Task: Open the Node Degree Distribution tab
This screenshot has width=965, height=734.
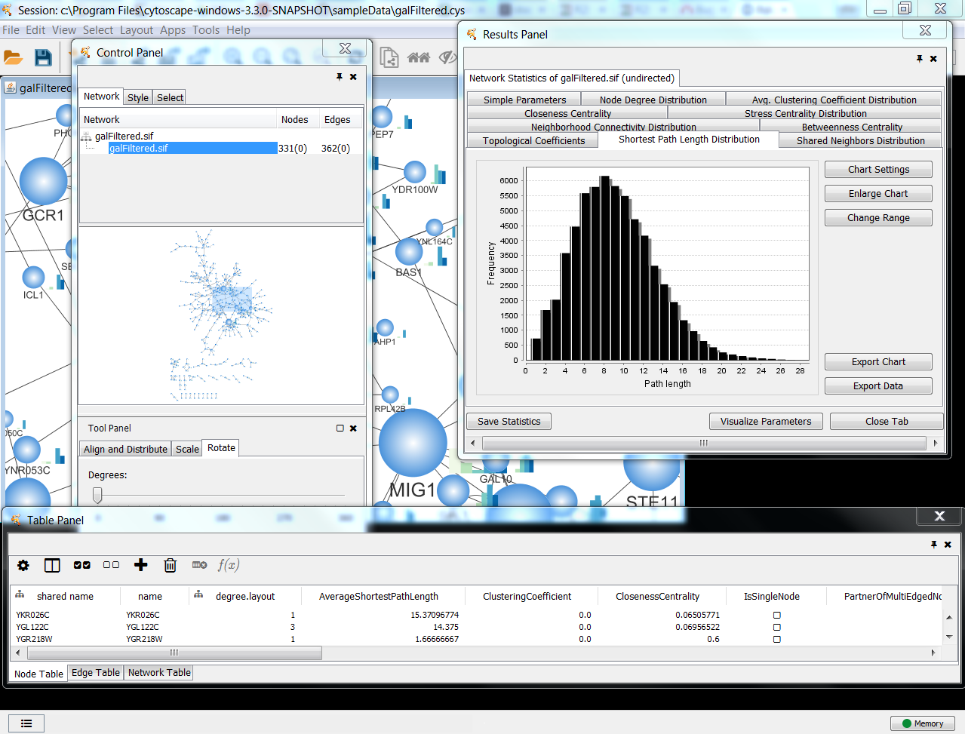Action: click(653, 100)
